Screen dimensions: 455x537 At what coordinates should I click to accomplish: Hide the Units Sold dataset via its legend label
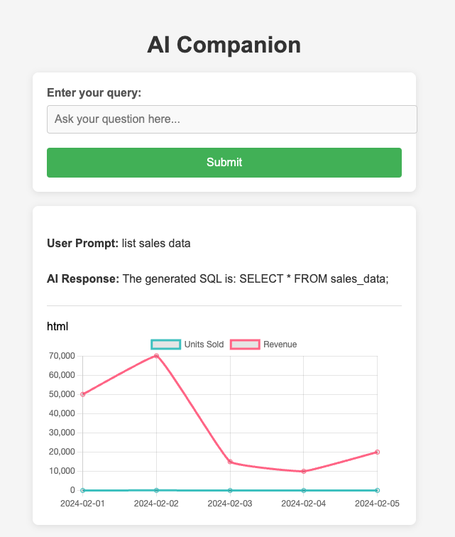[204, 345]
